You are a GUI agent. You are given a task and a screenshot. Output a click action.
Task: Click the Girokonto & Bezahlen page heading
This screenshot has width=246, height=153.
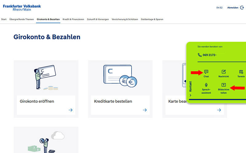(47, 37)
